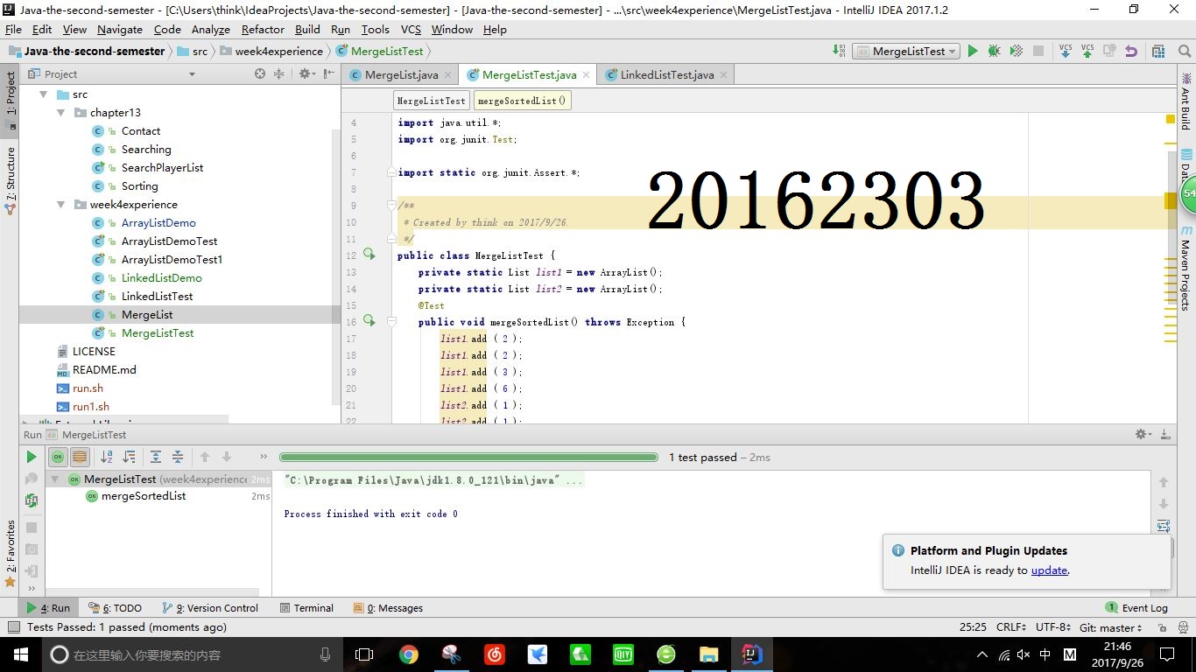Click the VCS Update Project icon
The width and height of the screenshot is (1196, 672).
coord(1066,52)
